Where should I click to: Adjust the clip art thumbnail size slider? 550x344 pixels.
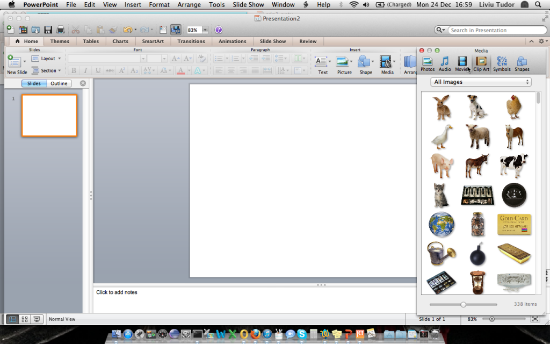[464, 304]
